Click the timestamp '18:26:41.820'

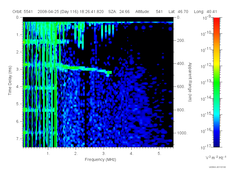pyautogui.click(x=92, y=12)
